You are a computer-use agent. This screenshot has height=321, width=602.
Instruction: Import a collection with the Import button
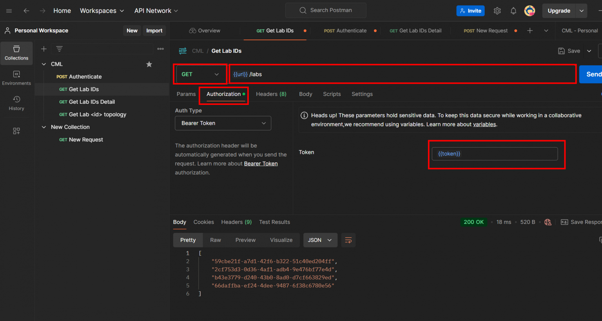154,30
